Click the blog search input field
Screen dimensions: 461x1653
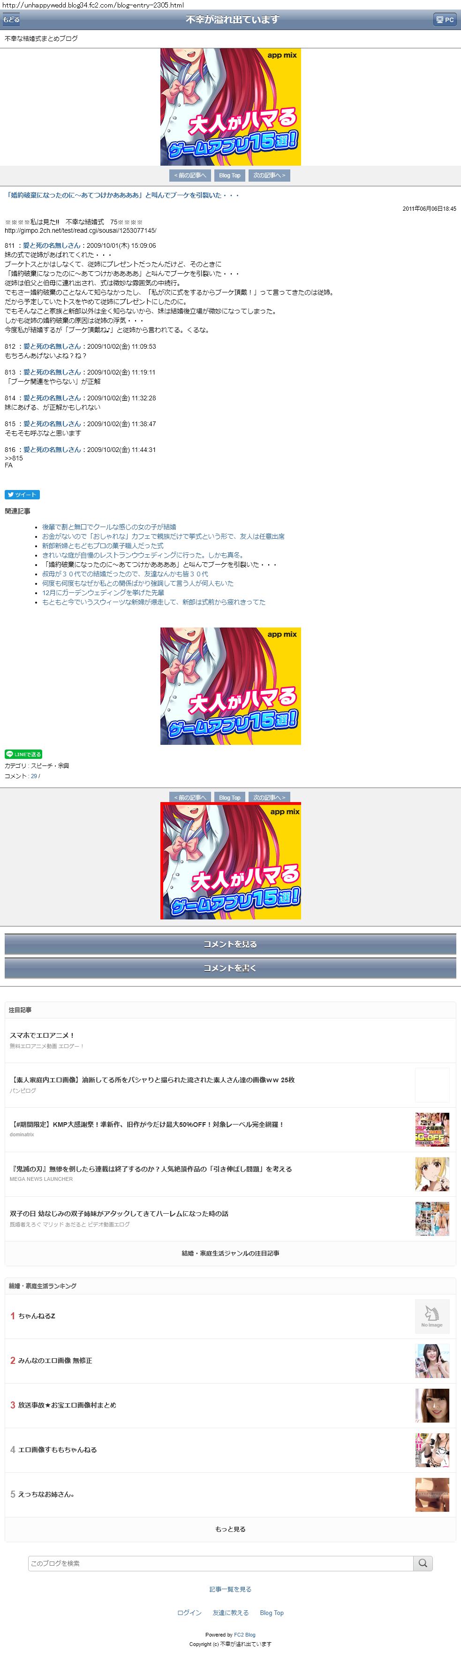tap(220, 1562)
